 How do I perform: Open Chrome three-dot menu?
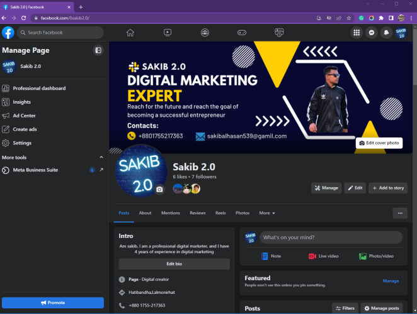tap(411, 18)
